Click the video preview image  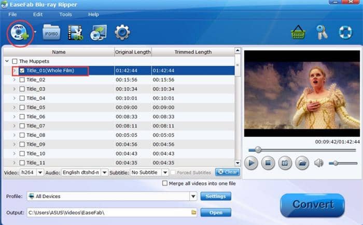click(x=302, y=94)
